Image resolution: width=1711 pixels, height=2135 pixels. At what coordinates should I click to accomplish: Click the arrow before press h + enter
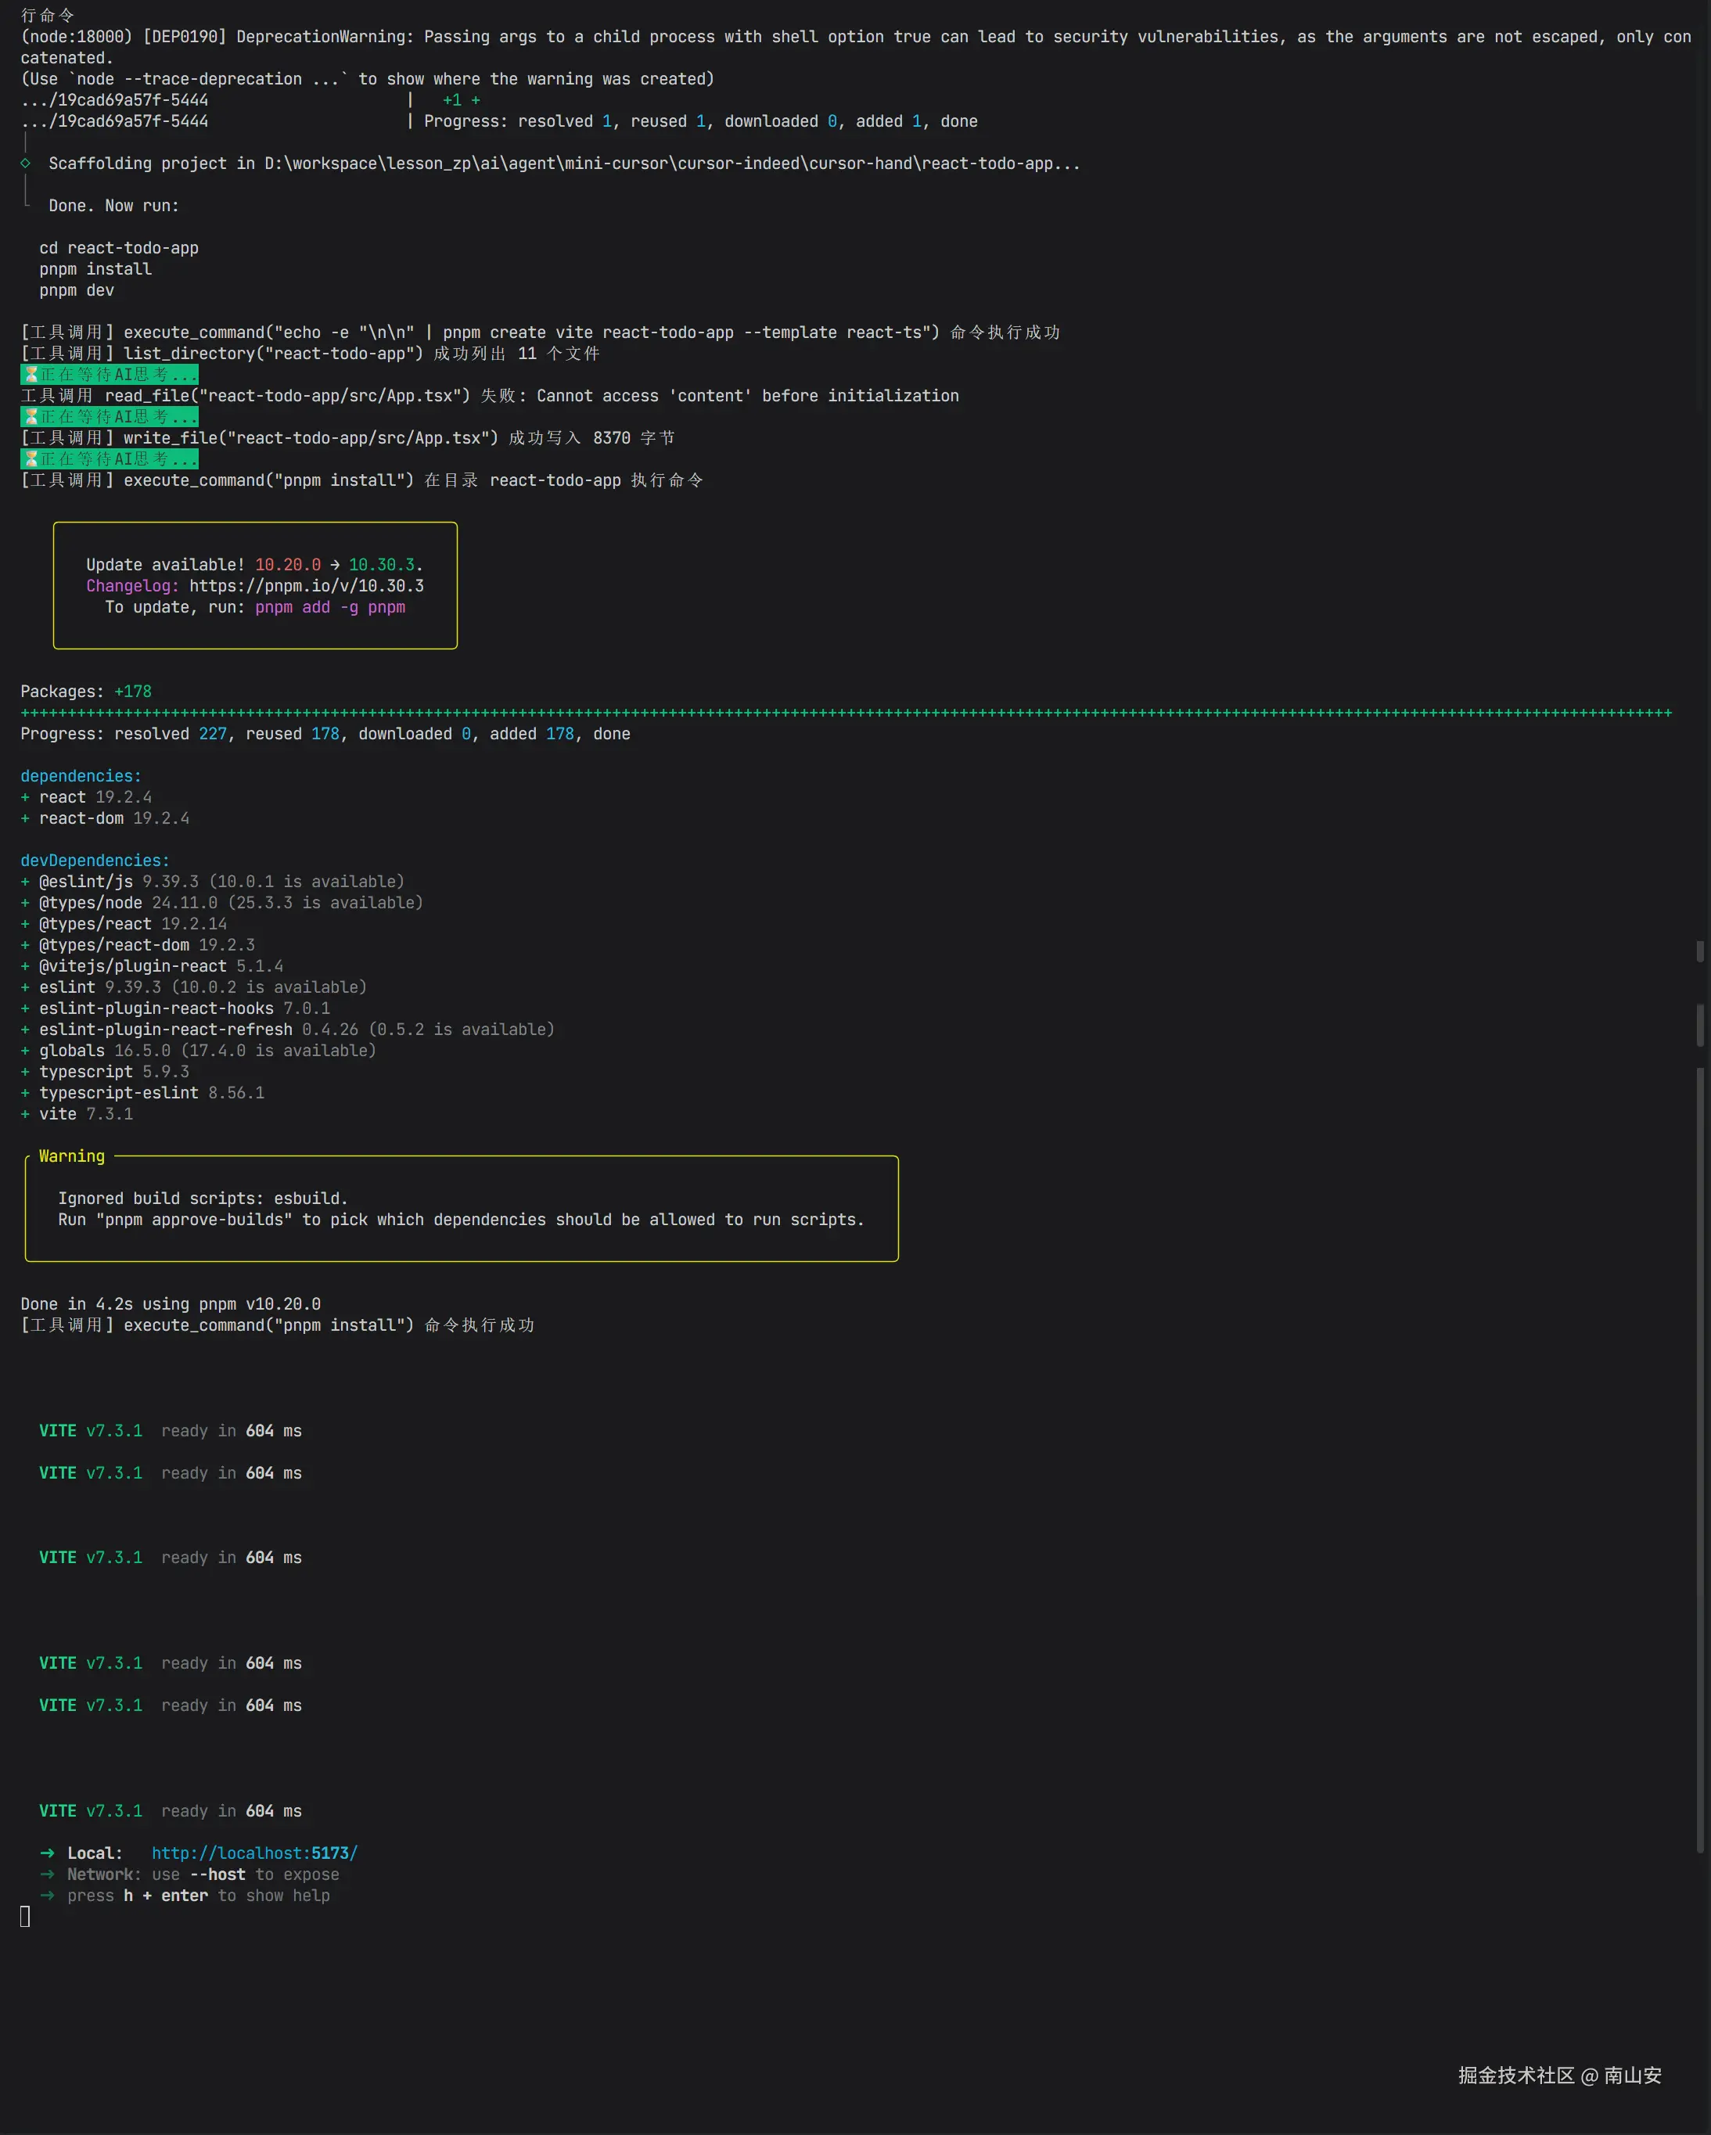[48, 1896]
